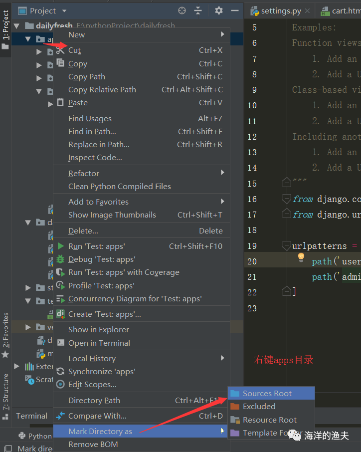This screenshot has height=452, width=361.
Task: Hide the Project panel with the minus icon
Action: tap(235, 10)
